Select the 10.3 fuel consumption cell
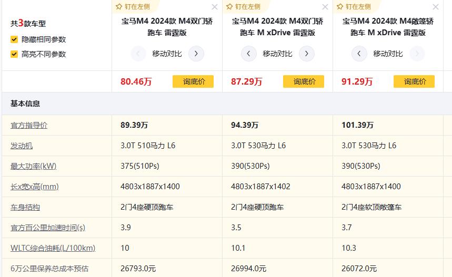Image resolution: width=452 pixels, height=277 pixels. point(388,248)
